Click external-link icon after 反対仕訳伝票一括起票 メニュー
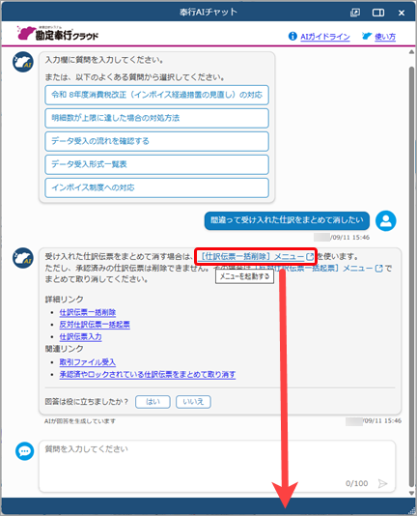This screenshot has height=516, width=417. click(378, 269)
